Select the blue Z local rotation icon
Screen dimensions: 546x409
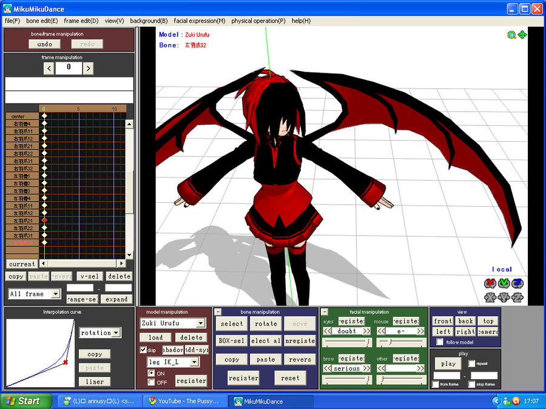pos(517,283)
